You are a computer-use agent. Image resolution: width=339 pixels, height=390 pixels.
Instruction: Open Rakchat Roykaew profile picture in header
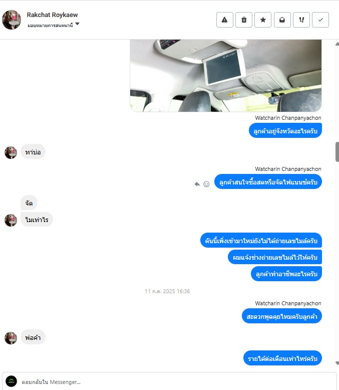[12, 20]
